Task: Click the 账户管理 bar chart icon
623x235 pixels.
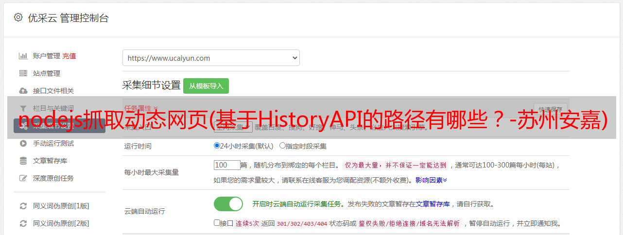Action: point(23,56)
